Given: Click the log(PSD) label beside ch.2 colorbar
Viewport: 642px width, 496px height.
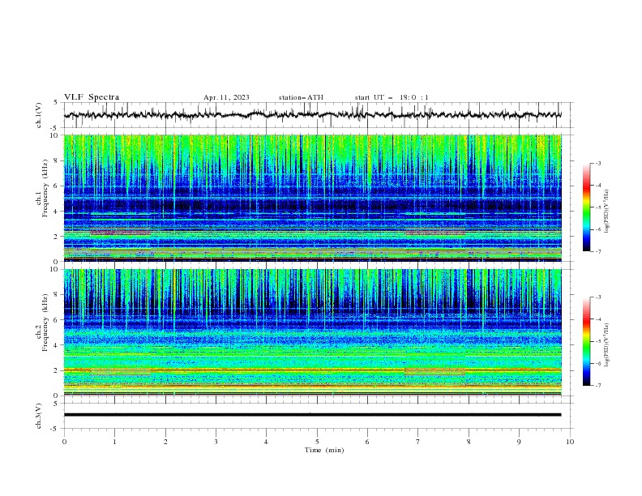Looking at the screenshot, I should coord(607,344).
